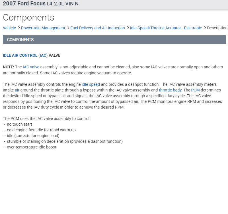Image resolution: width=228 pixels, height=214 pixels.
Task: Click the COMPONENTS section header bar
Action: (x=114, y=40)
